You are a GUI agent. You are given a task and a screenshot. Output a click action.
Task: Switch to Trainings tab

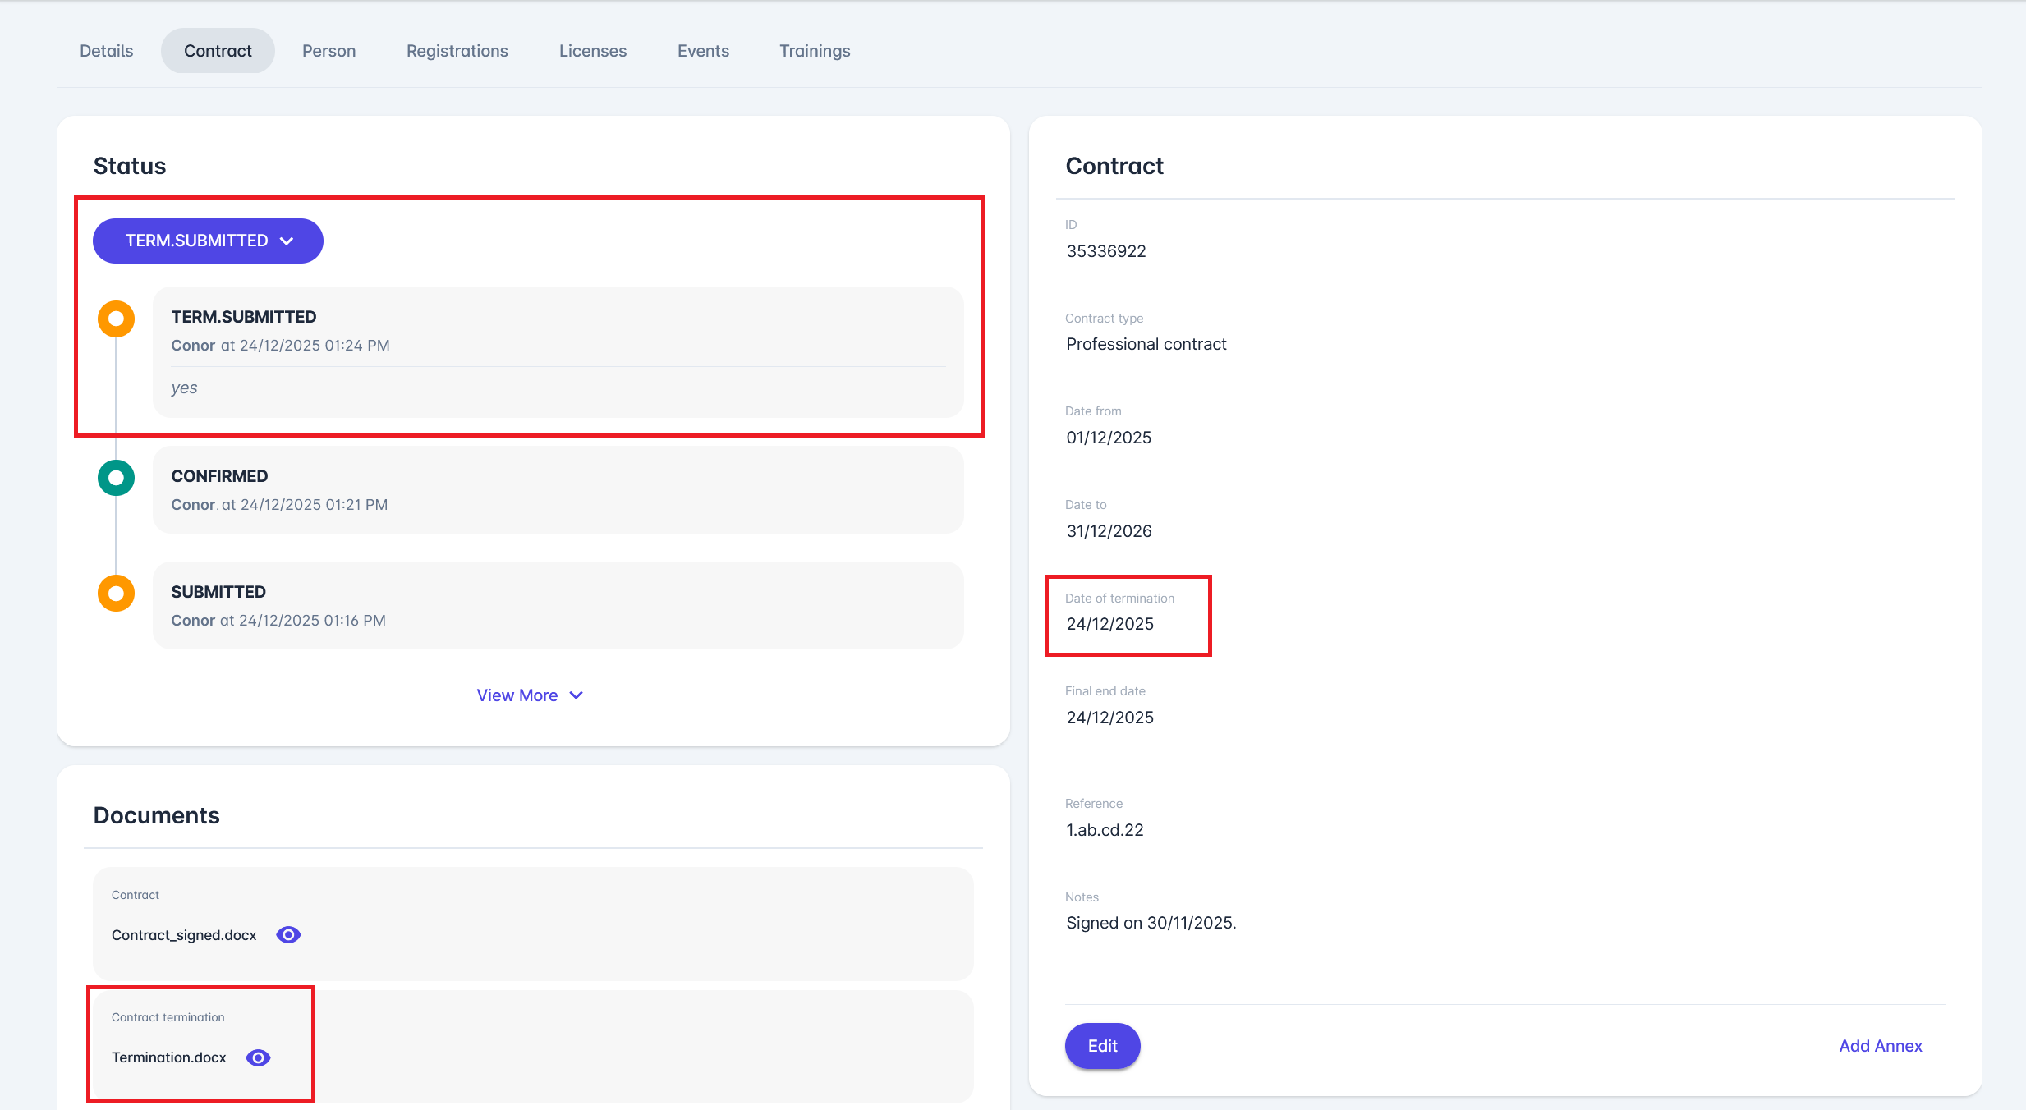click(815, 51)
